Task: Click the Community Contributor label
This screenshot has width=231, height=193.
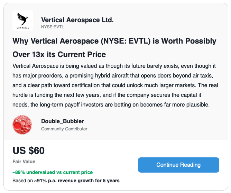Action: pyautogui.click(x=64, y=129)
